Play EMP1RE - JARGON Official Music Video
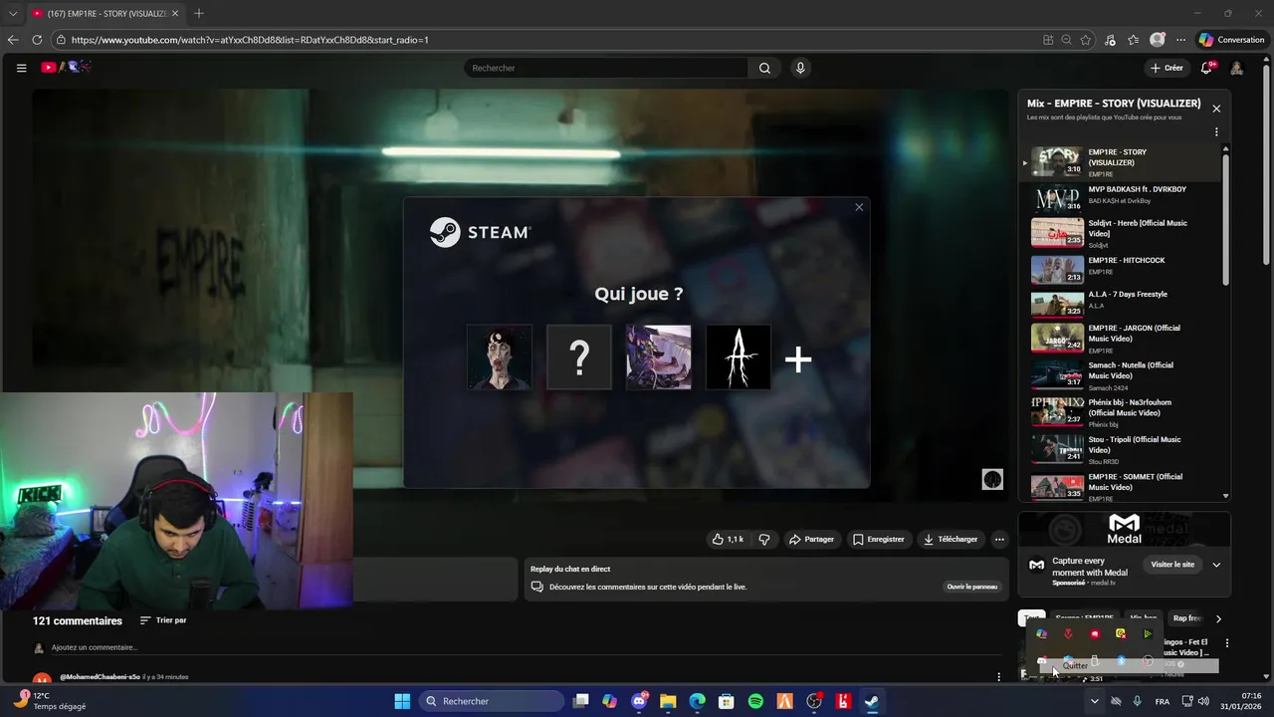The width and height of the screenshot is (1274, 717). coord(1120,339)
